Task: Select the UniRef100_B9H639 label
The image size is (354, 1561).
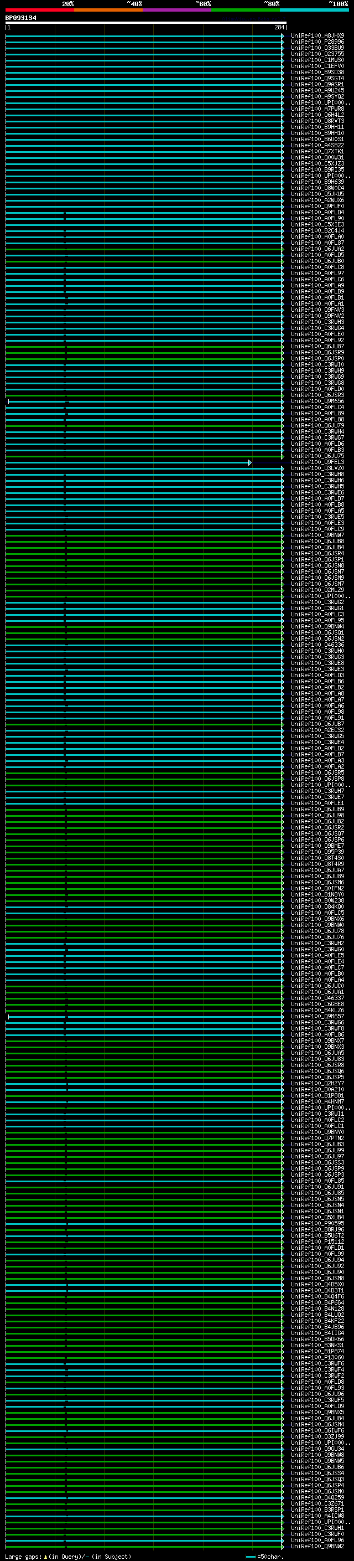Action: [x=317, y=182]
